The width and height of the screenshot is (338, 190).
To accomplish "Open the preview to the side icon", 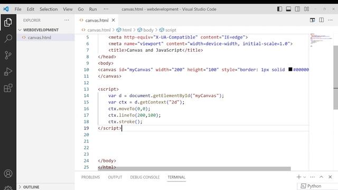I will pyautogui.click(x=312, y=20).
